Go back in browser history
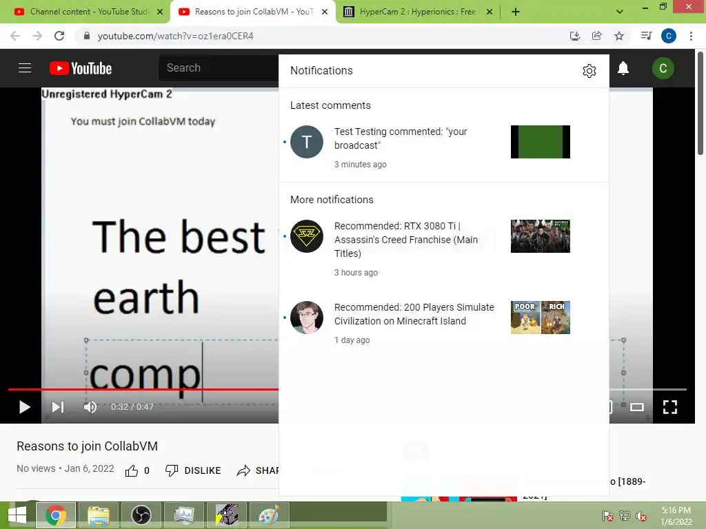Image resolution: width=706 pixels, height=529 pixels. pos(15,36)
